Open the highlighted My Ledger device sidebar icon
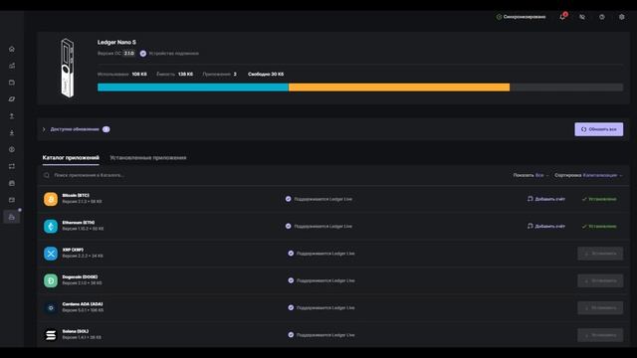 [12, 217]
